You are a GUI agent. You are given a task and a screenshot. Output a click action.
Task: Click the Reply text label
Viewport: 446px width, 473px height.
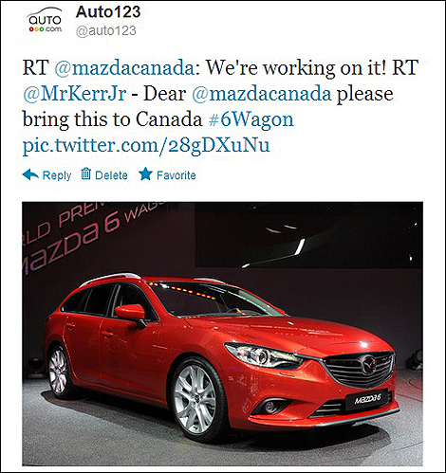click(57, 175)
